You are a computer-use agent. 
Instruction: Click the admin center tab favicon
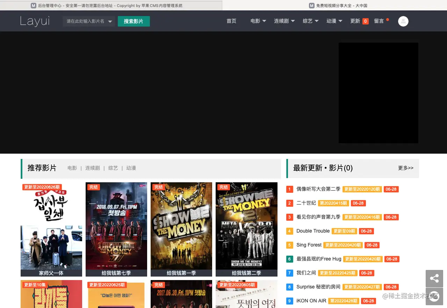[x=34, y=6]
